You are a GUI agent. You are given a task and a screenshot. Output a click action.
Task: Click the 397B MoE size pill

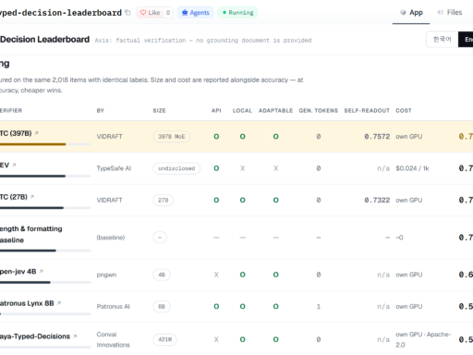(x=172, y=137)
